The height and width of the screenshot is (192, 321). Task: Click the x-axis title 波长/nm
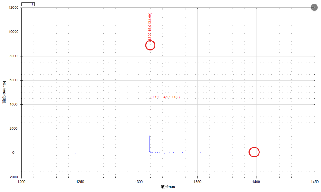coord(168,187)
